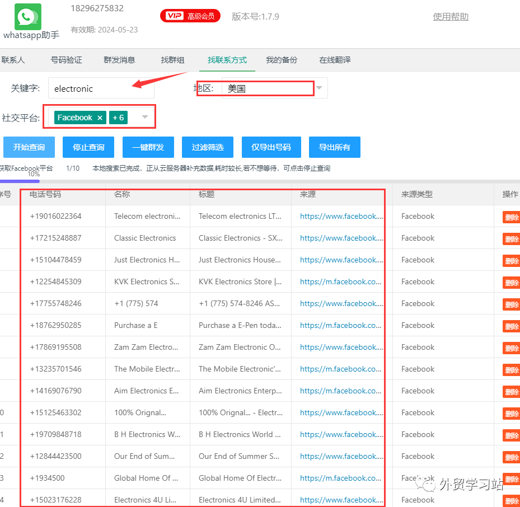The image size is (520, 507).
Task: Click the 导出所有 export button
Action: [335, 147]
